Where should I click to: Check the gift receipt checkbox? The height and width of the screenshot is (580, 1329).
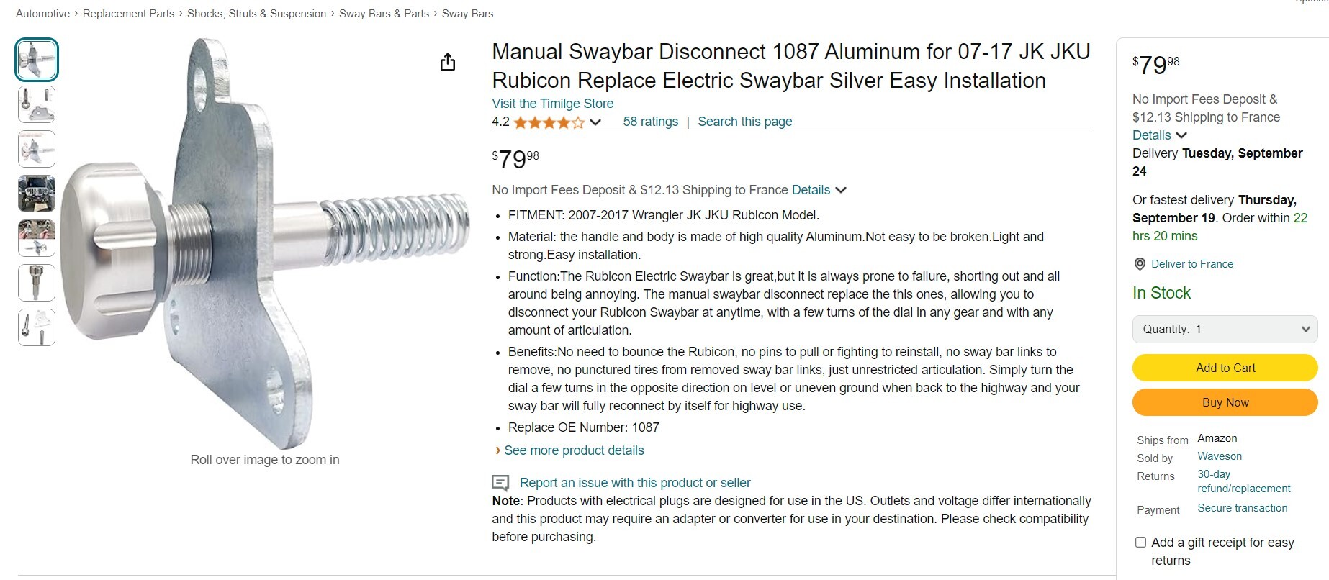pyautogui.click(x=1140, y=543)
